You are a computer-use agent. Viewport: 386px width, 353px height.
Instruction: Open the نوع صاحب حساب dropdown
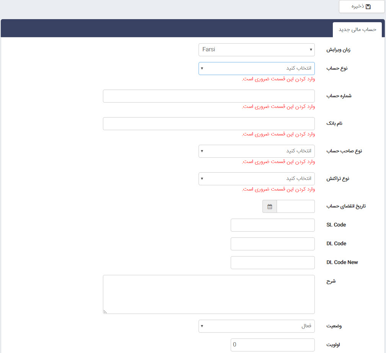click(256, 151)
